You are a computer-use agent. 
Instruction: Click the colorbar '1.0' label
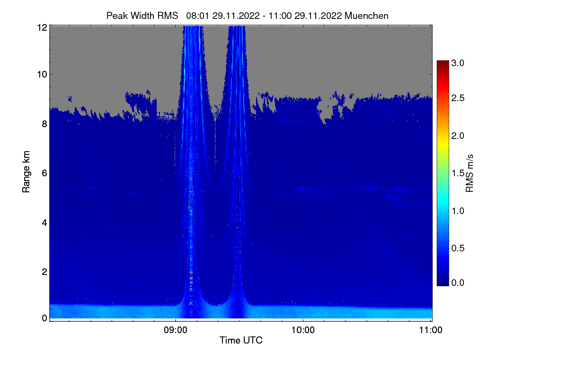click(x=458, y=211)
